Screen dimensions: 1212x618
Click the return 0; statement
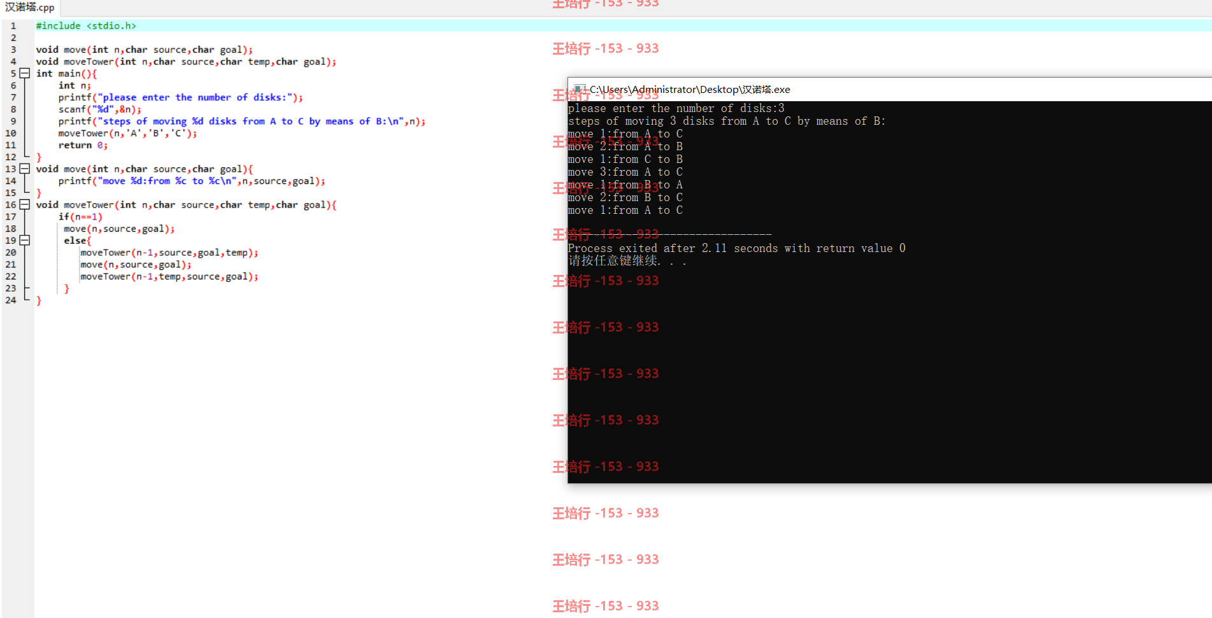click(x=83, y=145)
